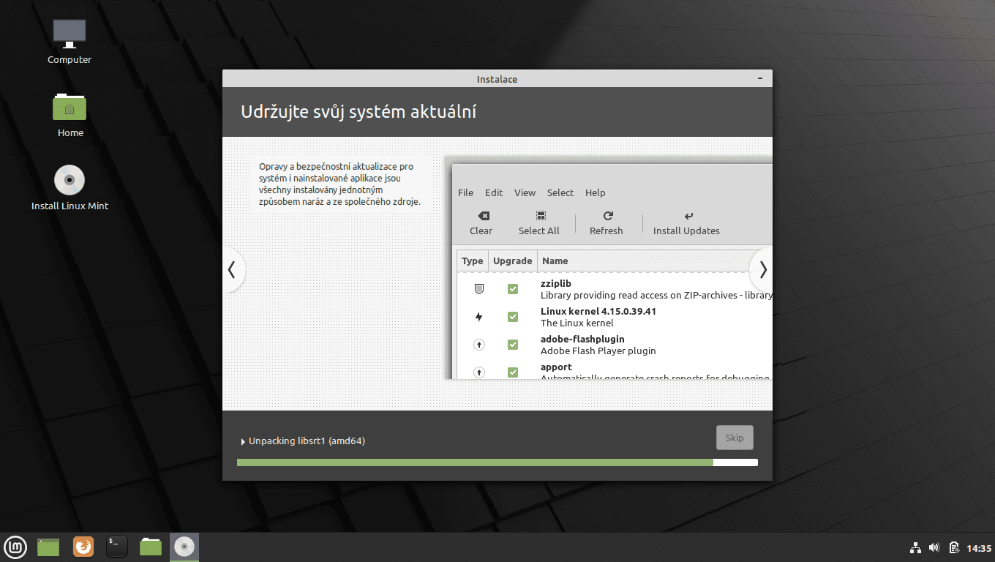Uncheck the zziplib update checkbox
The width and height of the screenshot is (995, 562).
coord(513,289)
